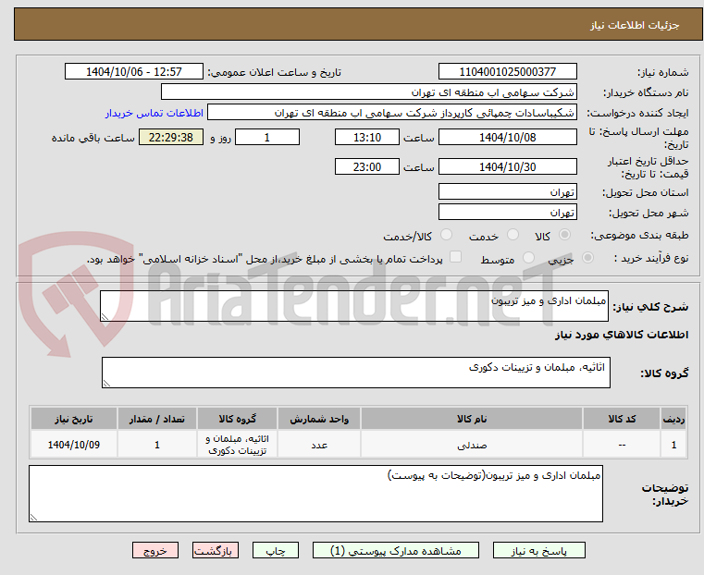
Task: Click the اطلاعات کالاهای مورد نیاز heading
Action: pos(622,335)
